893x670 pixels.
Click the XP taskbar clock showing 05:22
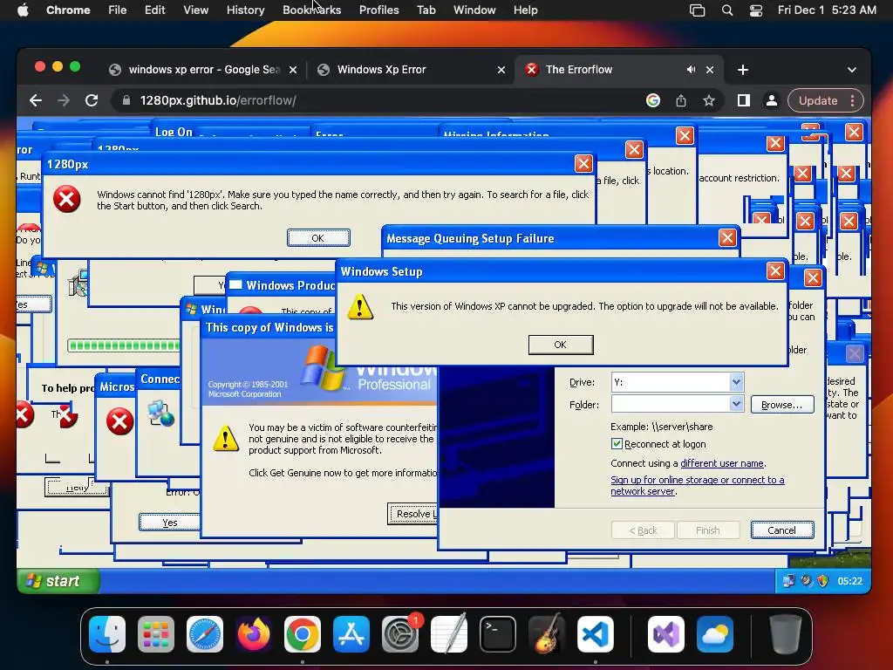(x=849, y=581)
